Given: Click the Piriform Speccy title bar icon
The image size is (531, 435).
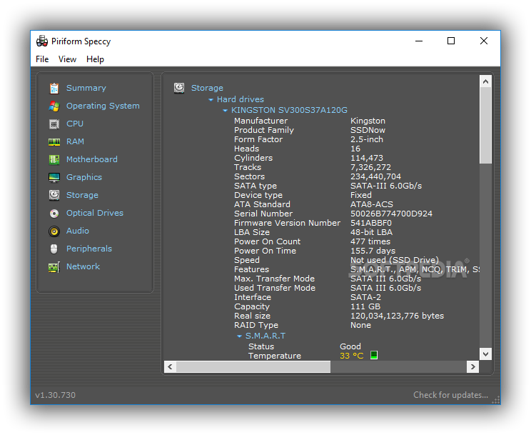Looking at the screenshot, I should pyautogui.click(x=42, y=41).
